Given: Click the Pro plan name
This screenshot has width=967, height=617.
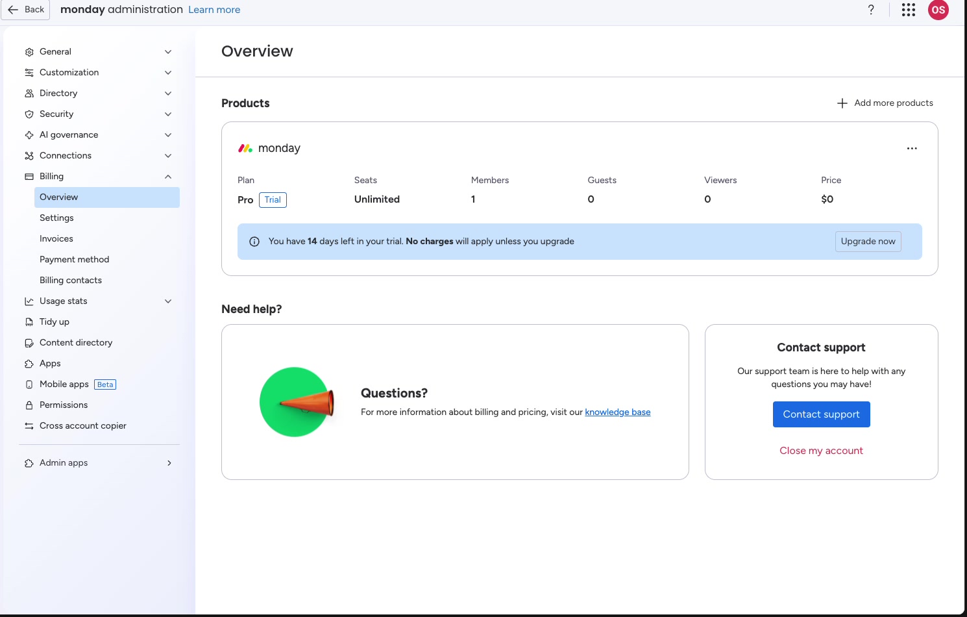Looking at the screenshot, I should coord(245,200).
